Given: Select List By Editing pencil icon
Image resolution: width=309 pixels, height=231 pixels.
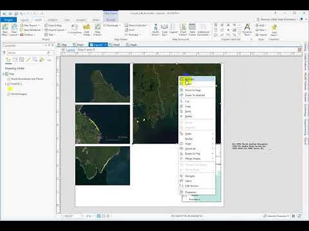Looking at the screenshot, I should [28, 60].
